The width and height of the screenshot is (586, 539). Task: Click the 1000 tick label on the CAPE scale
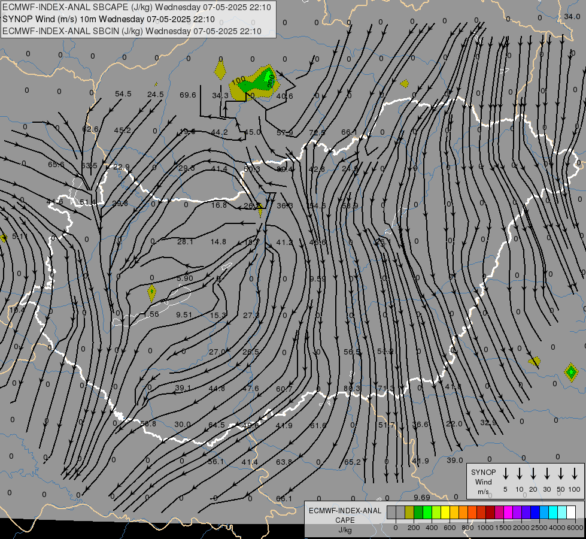(485, 528)
